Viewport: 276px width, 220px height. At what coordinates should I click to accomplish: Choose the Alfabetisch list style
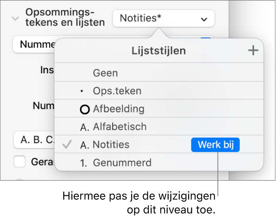click(120, 127)
